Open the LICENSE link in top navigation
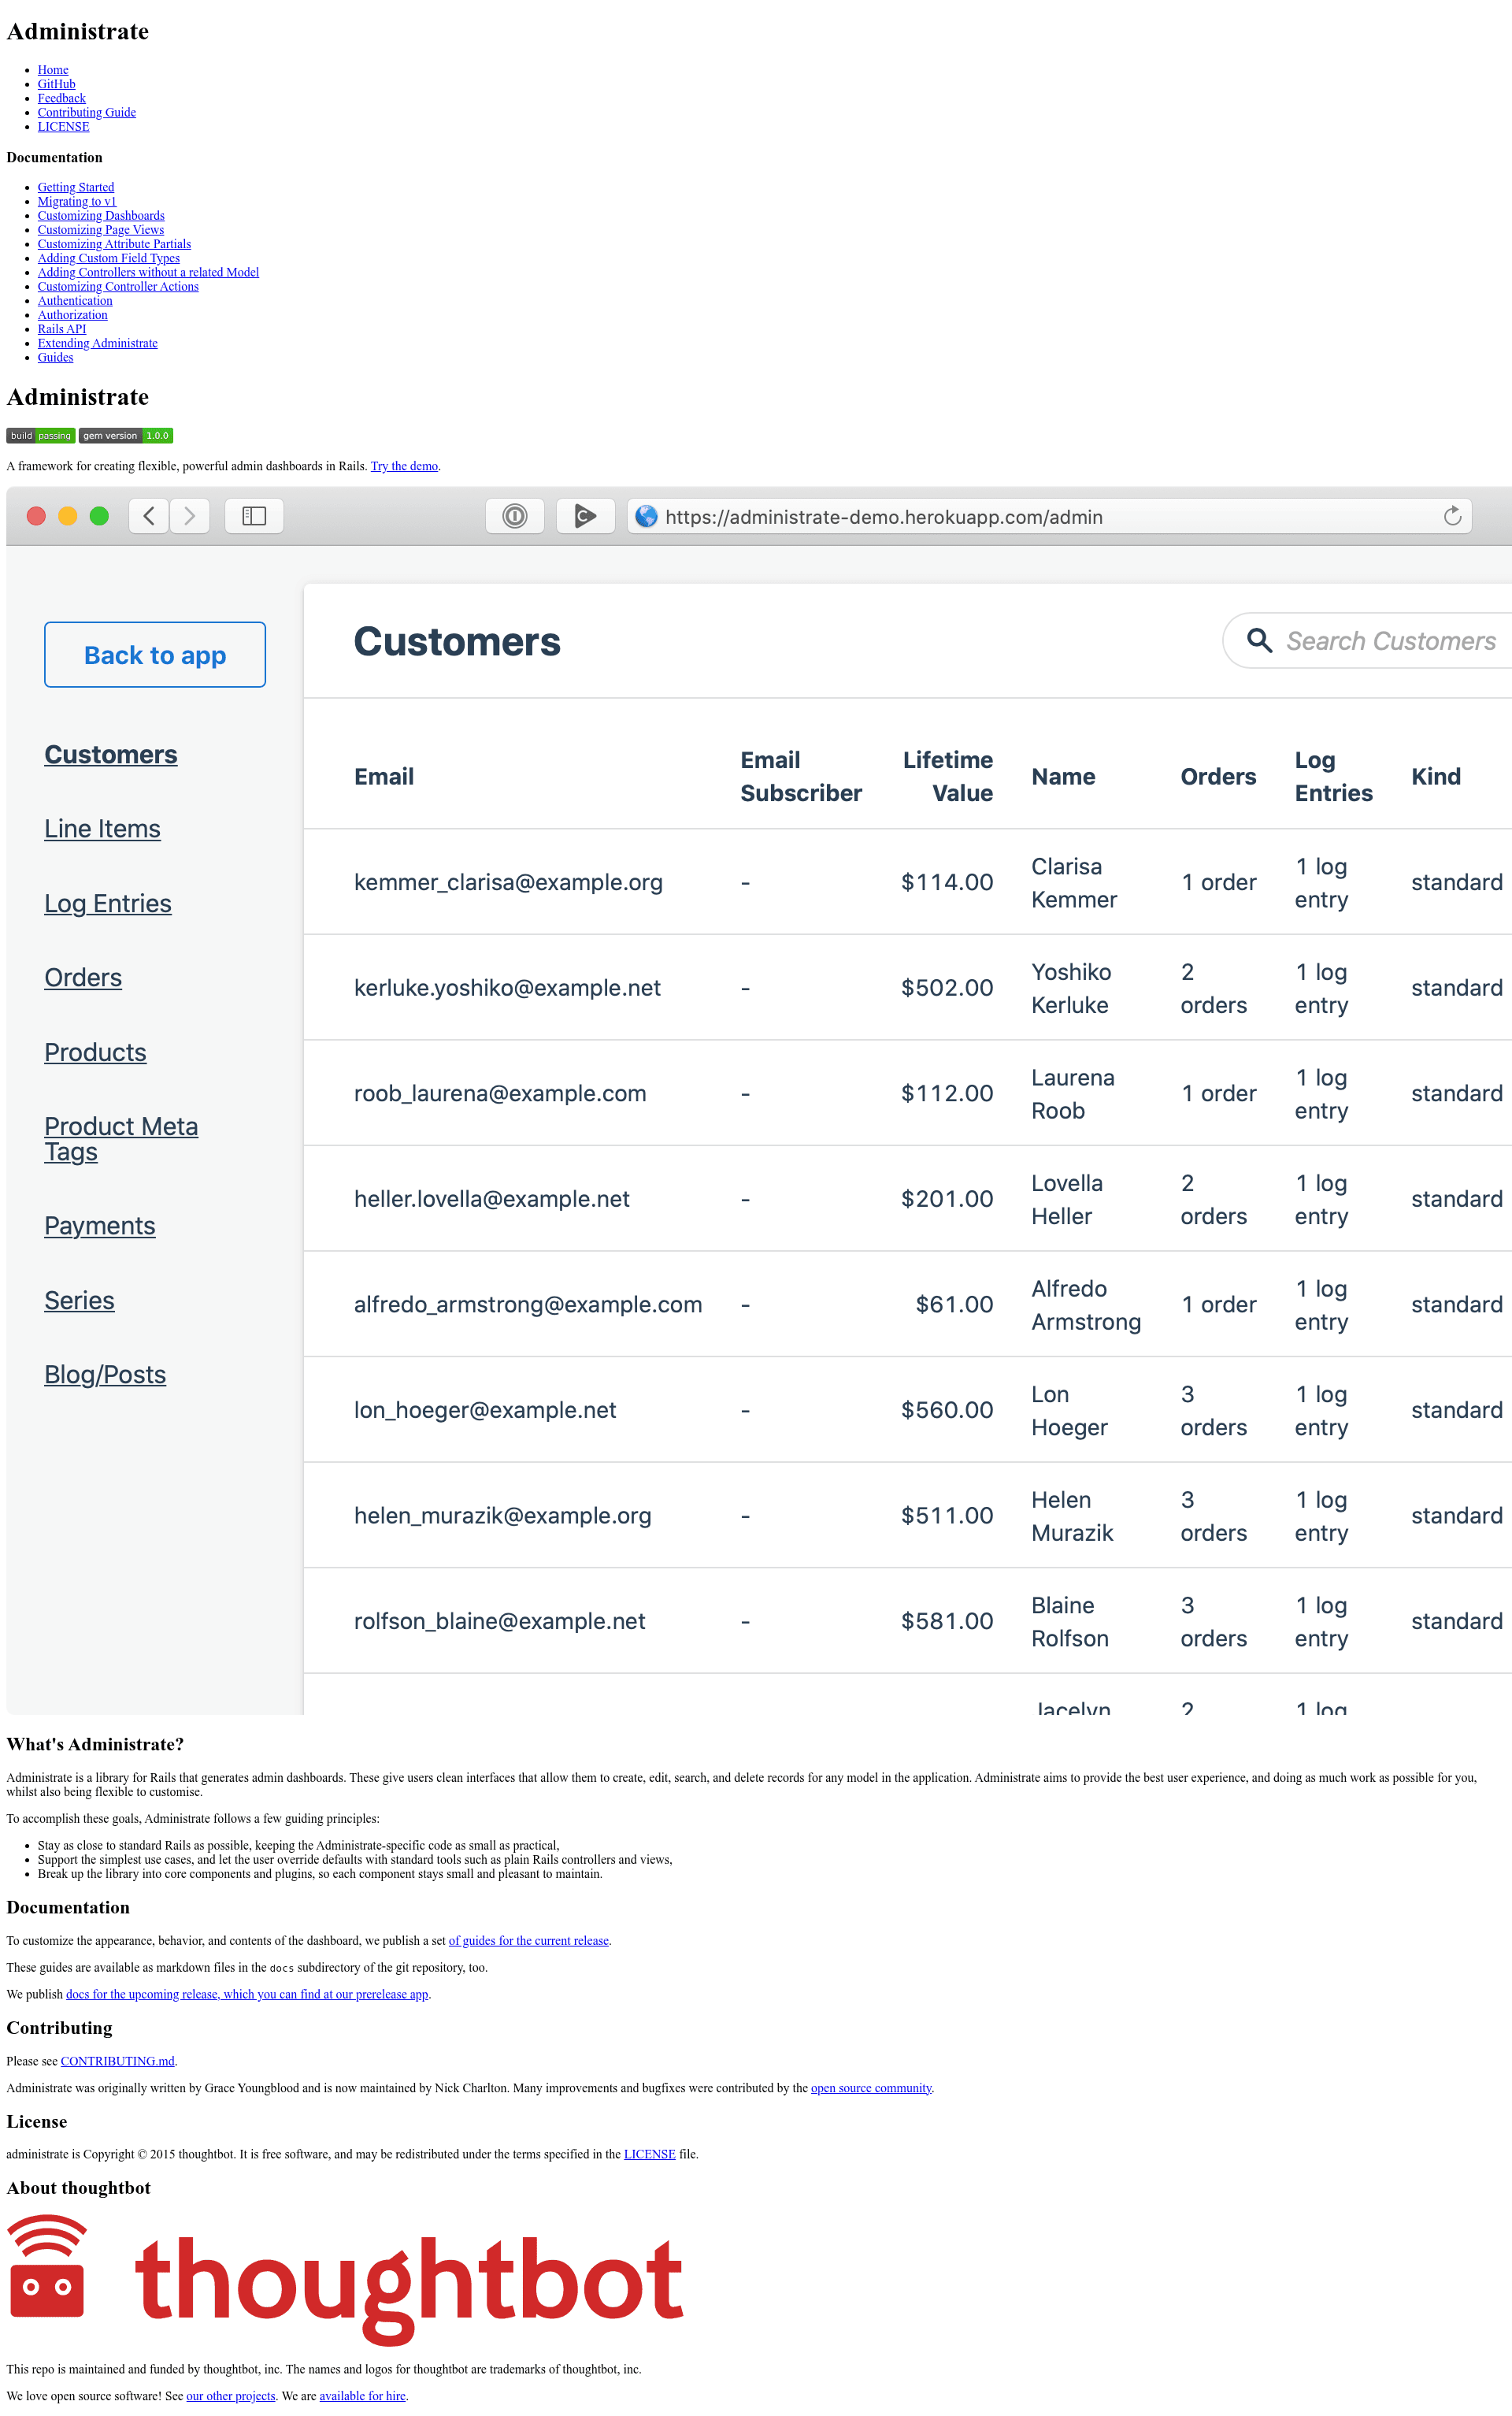Image resolution: width=1512 pixels, height=2416 pixels. pyautogui.click(x=63, y=127)
